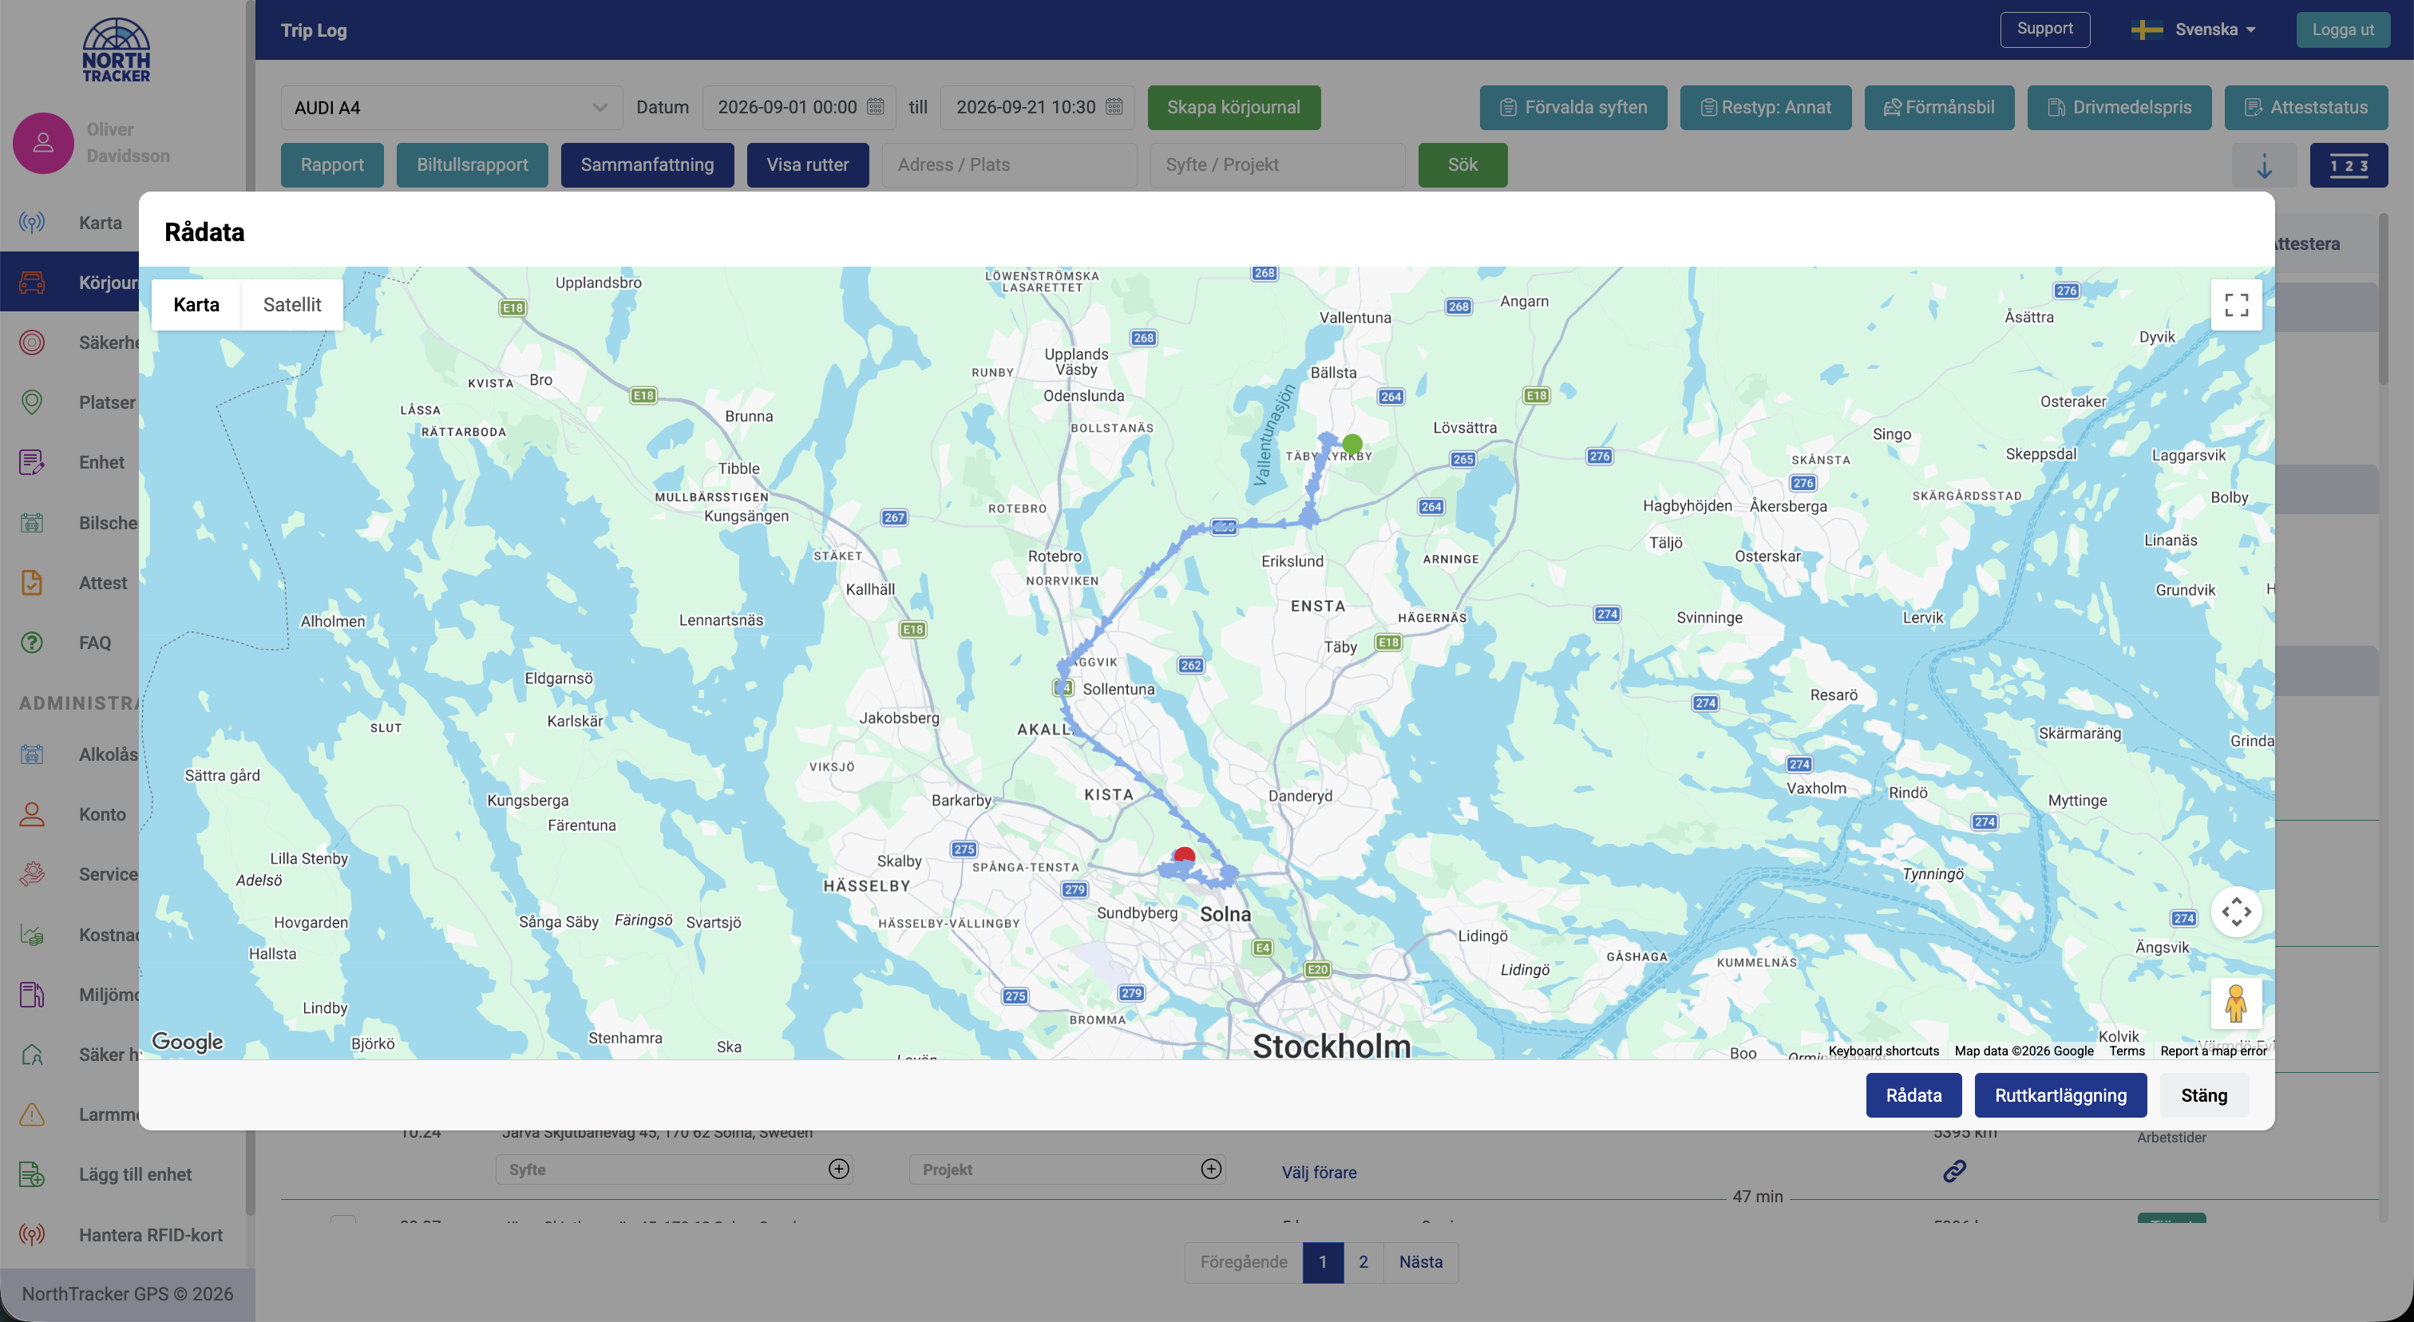Viewport: 2414px width, 1322px height.
Task: Open the Konto person icon
Action: click(32, 814)
